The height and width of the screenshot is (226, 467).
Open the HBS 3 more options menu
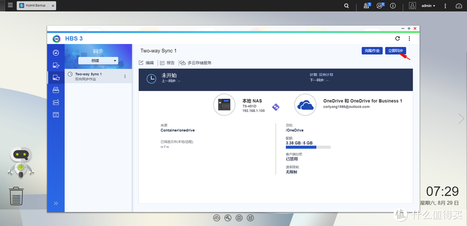tap(409, 38)
